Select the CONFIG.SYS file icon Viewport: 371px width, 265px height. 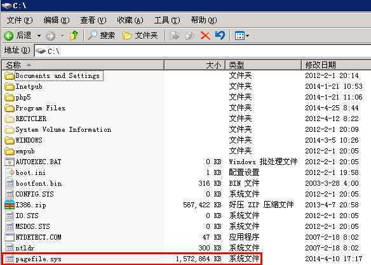pos(10,194)
